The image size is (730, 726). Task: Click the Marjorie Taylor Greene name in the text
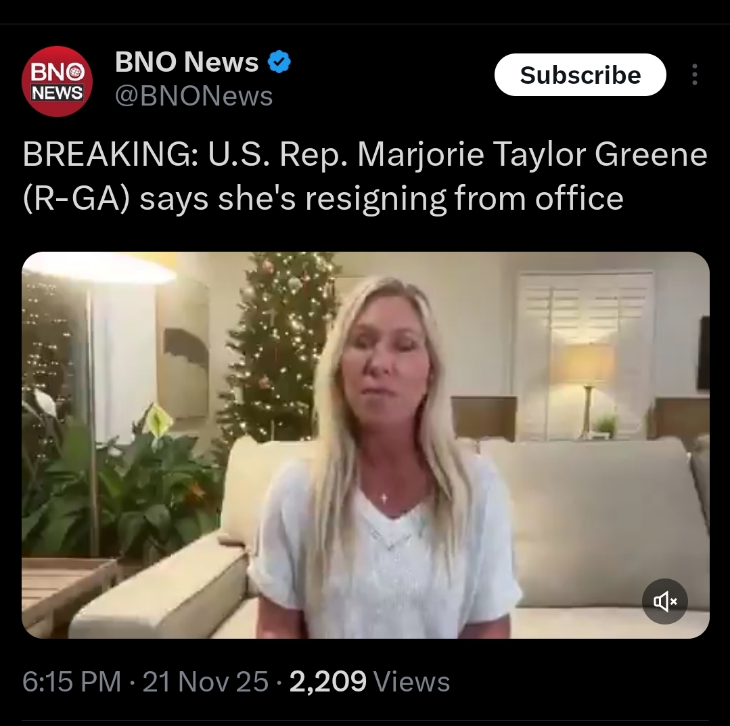click(x=532, y=156)
